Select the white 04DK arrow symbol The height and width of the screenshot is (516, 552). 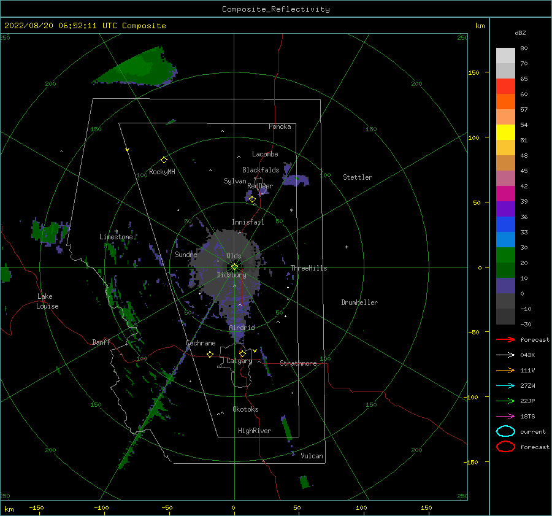pos(505,355)
